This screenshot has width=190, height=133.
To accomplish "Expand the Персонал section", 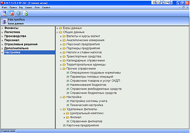I will pyautogui.click(x=2, y=40).
